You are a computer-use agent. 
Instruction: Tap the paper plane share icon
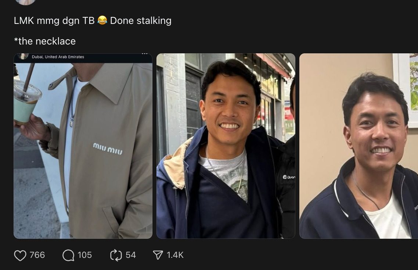point(158,255)
